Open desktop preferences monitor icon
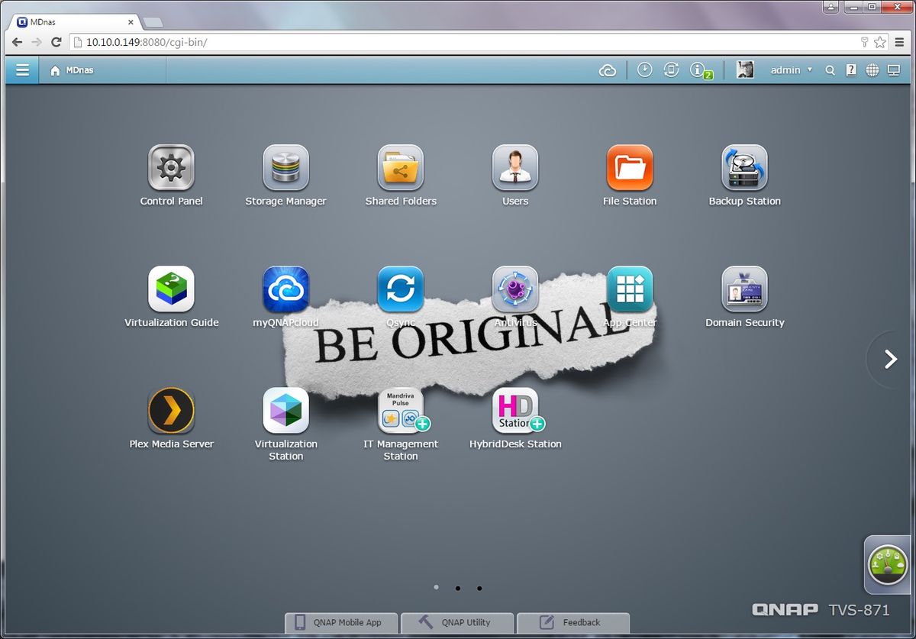 coord(894,70)
